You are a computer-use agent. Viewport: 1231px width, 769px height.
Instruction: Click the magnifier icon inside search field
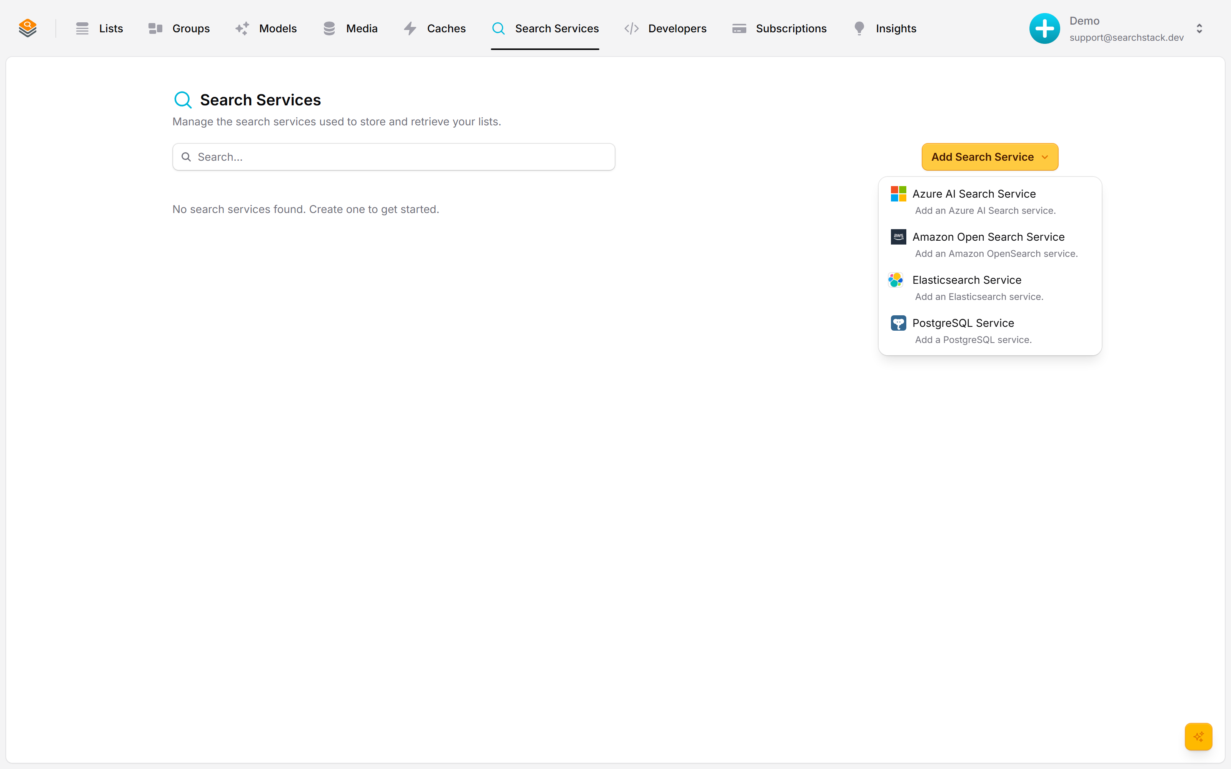[x=186, y=156]
